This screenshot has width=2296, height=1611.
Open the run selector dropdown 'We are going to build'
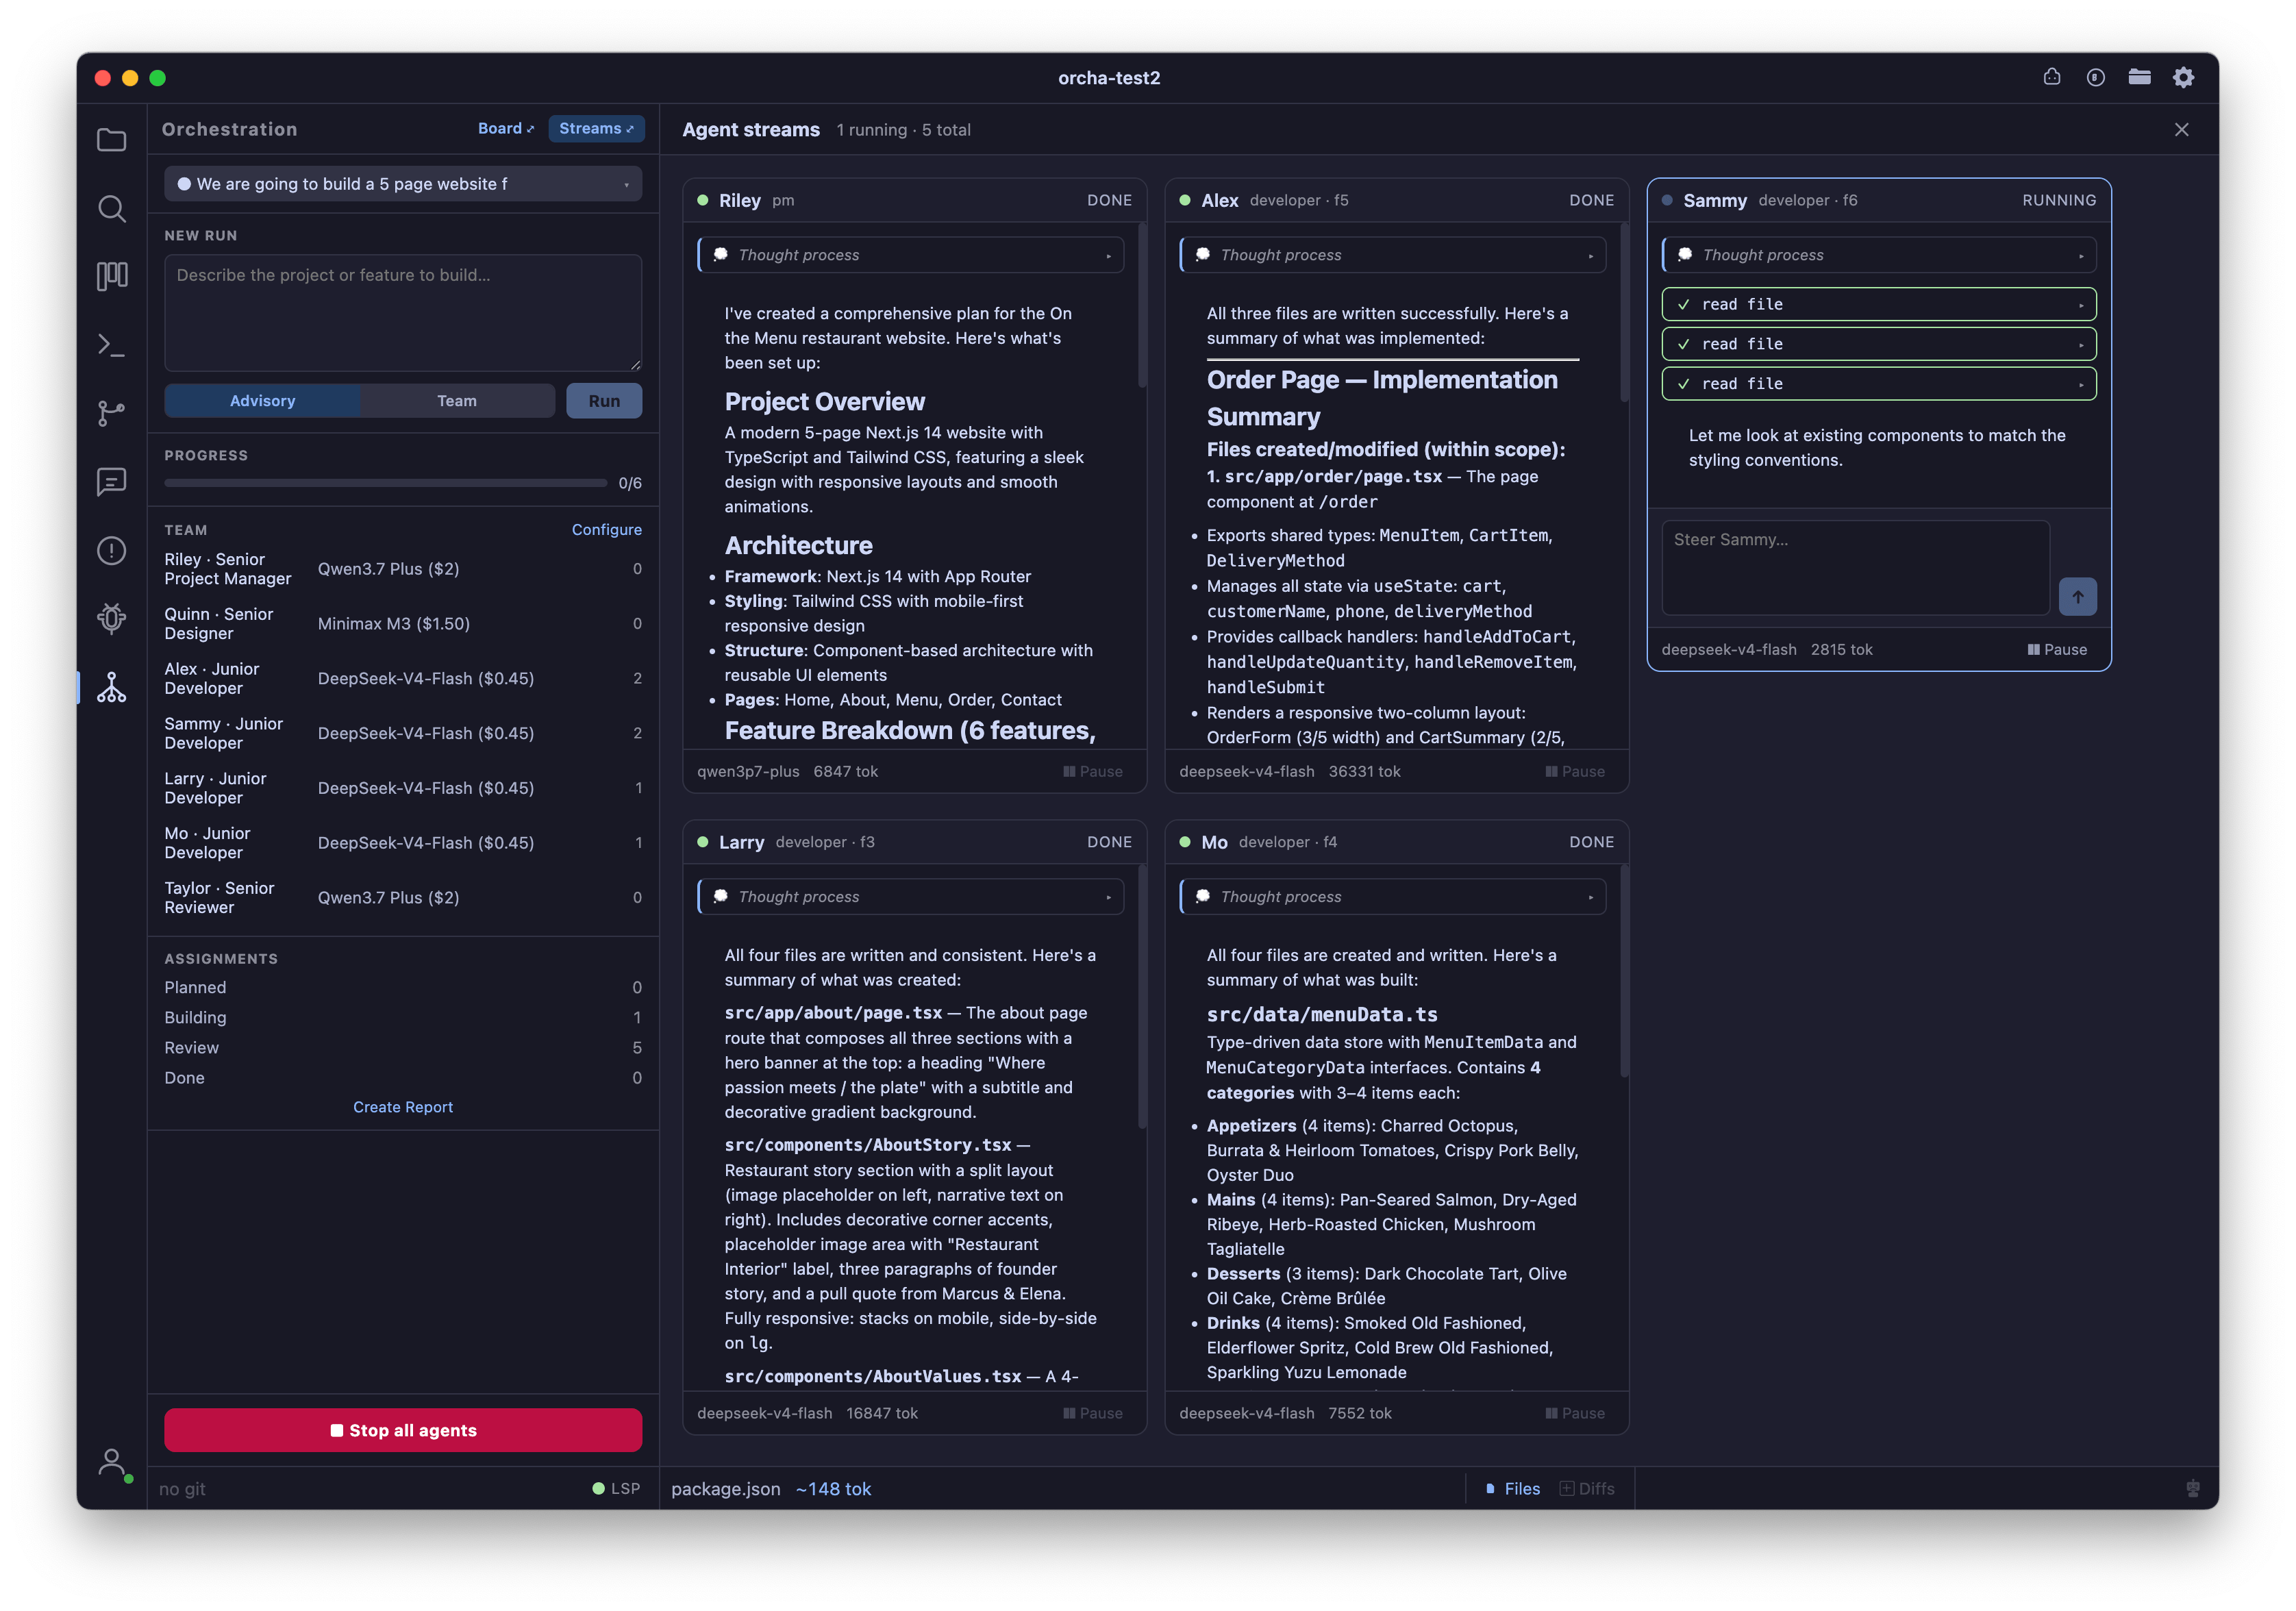403,184
